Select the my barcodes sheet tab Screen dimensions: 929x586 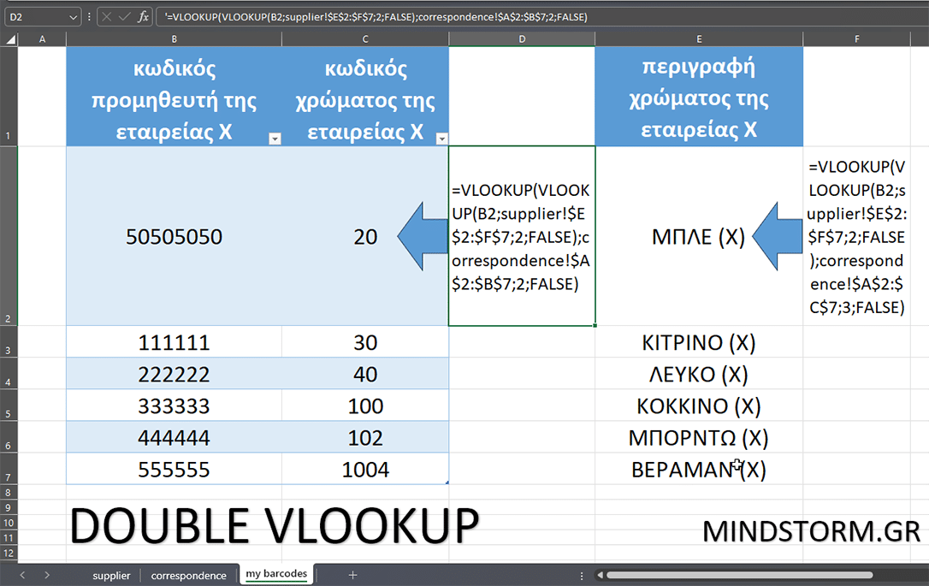click(276, 576)
